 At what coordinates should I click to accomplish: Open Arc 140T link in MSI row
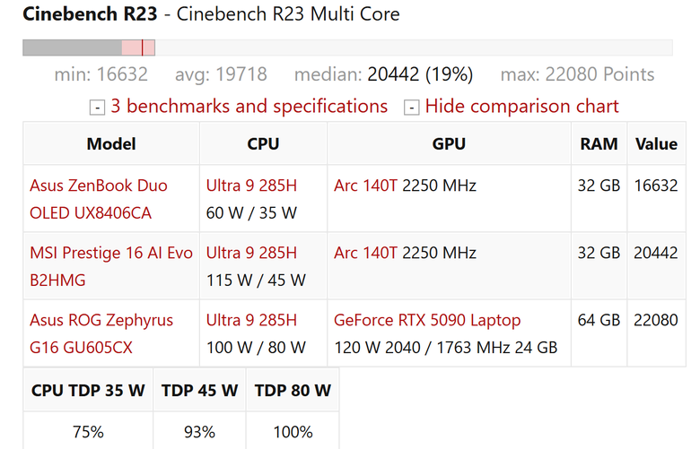(x=365, y=253)
